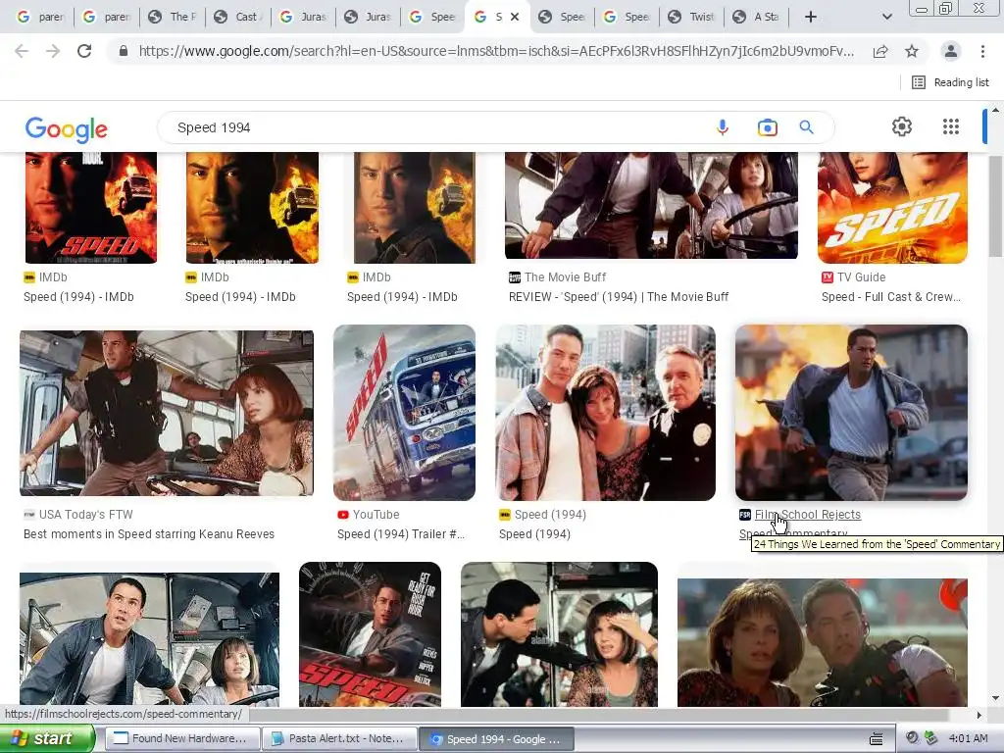The width and height of the screenshot is (1004, 753).
Task: Click the scrollbar down arrow
Action: (996, 698)
